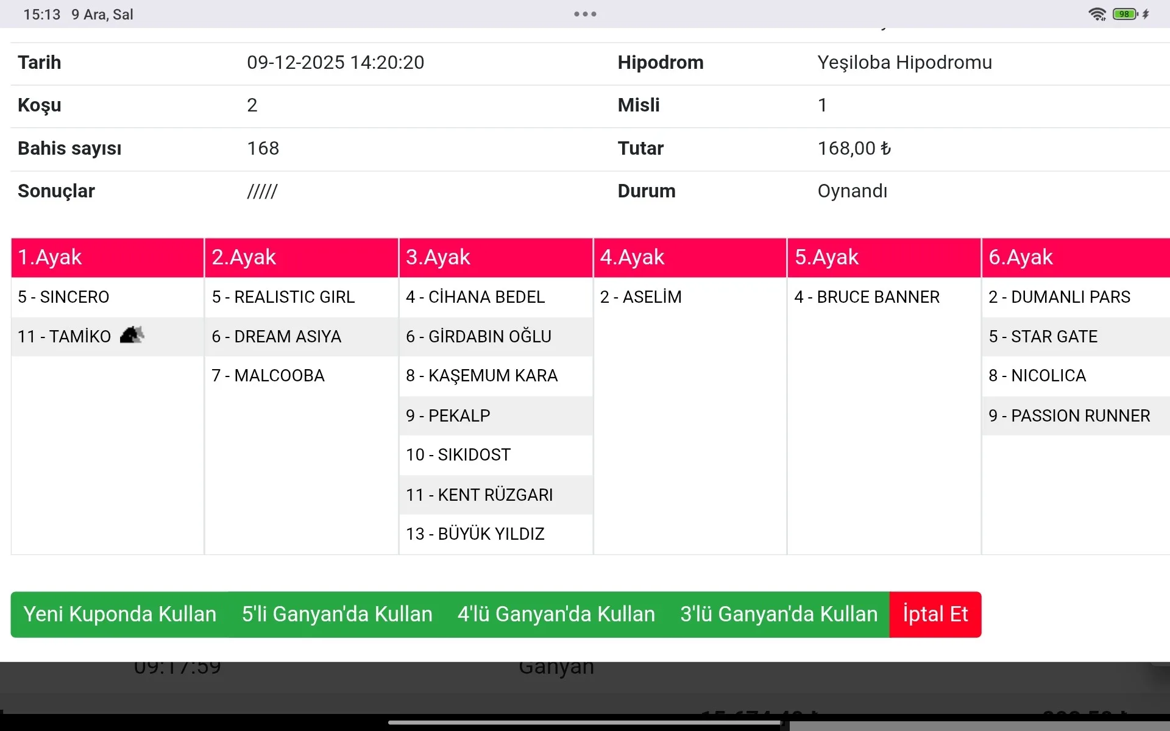Click the horse icon next to TAMİKO
Screen dimensions: 1170x731
tap(132, 335)
